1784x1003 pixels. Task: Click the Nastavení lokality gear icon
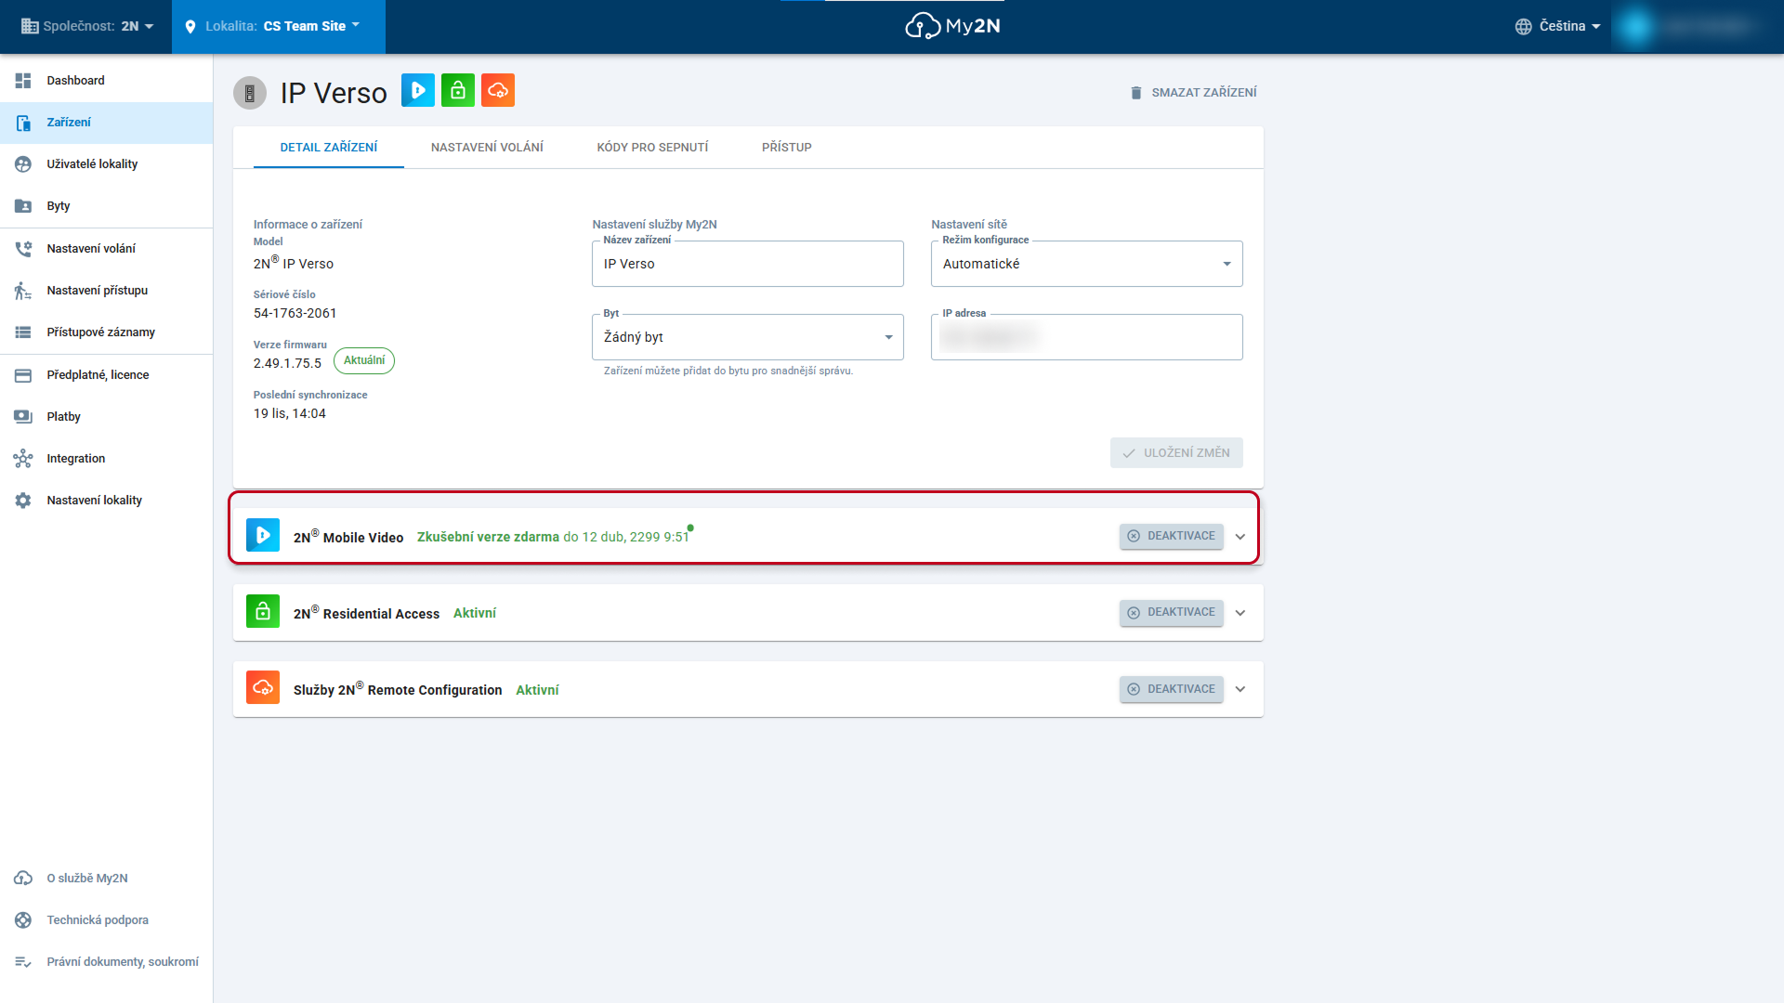point(23,501)
